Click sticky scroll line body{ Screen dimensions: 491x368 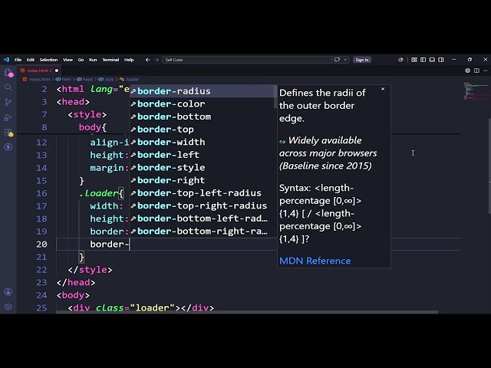pos(92,127)
